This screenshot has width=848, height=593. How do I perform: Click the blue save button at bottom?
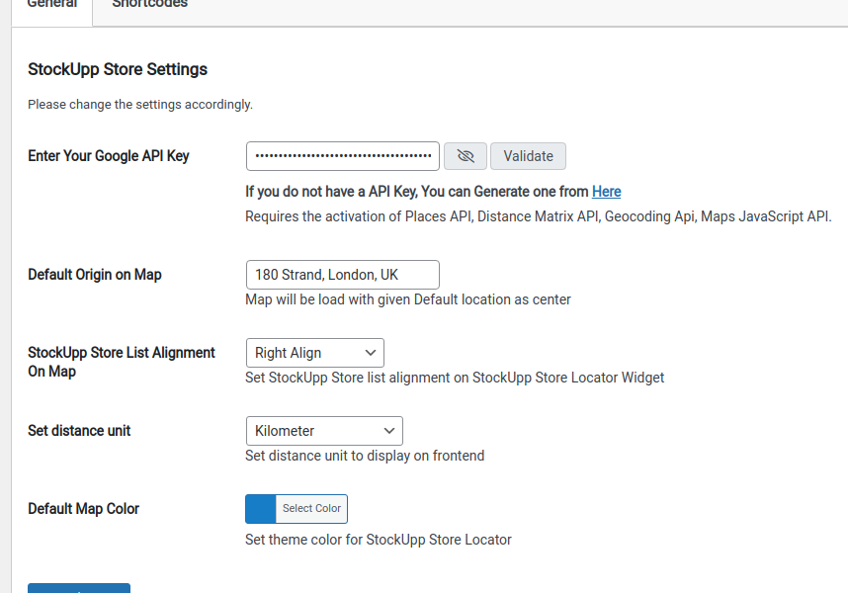[79, 588]
